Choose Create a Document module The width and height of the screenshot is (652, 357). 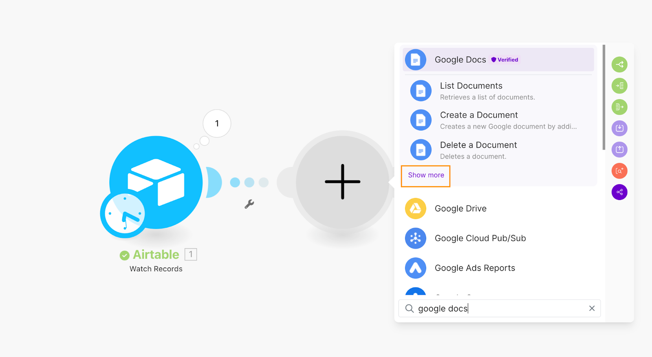(498, 120)
